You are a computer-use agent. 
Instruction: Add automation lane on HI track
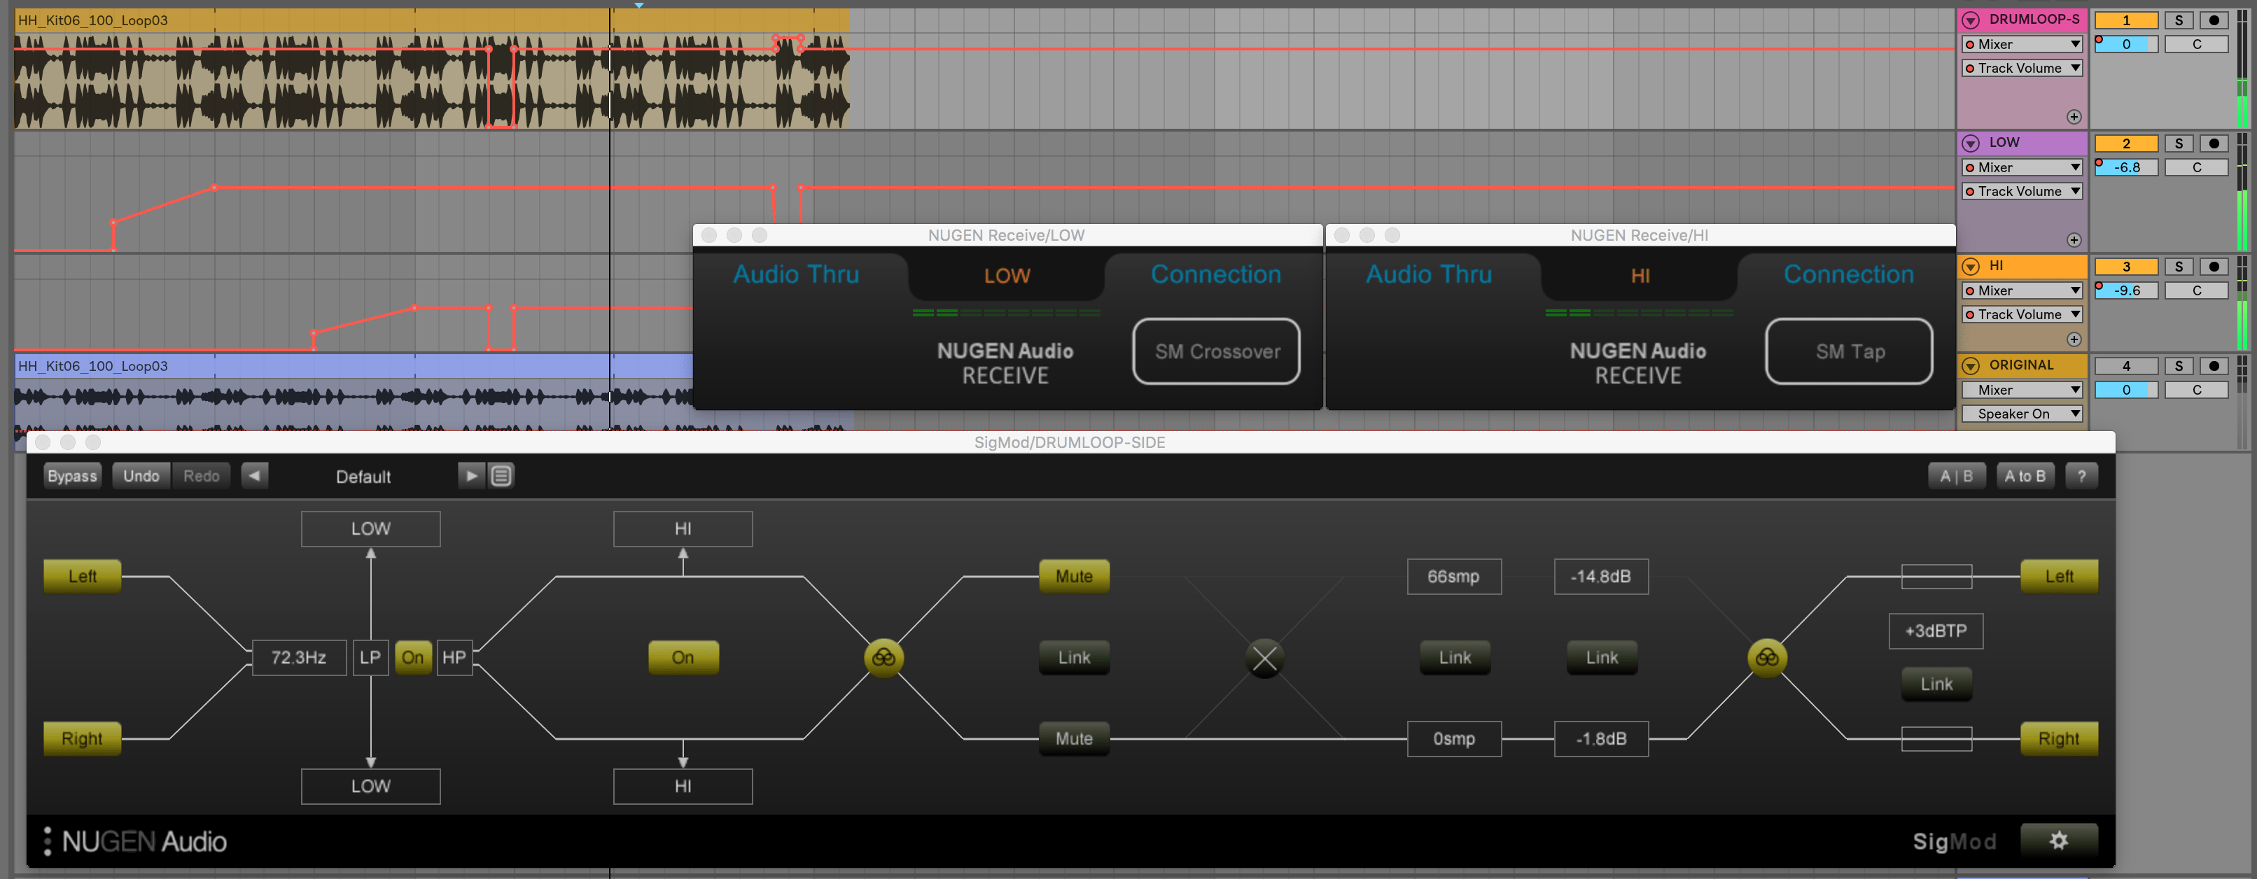click(x=2073, y=339)
